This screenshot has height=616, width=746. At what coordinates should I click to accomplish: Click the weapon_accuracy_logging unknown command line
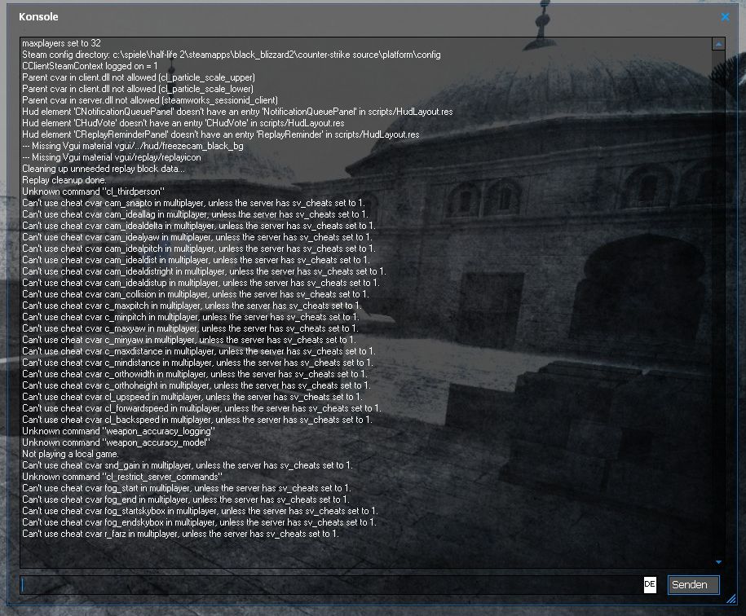(x=118, y=431)
